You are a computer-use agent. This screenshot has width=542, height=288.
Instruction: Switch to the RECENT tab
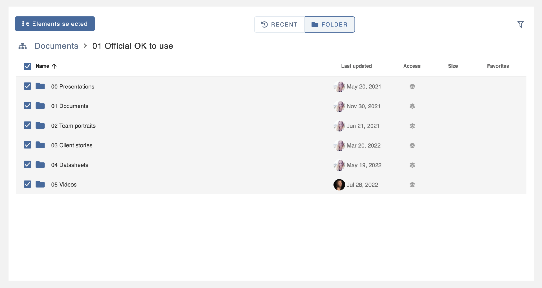(279, 24)
